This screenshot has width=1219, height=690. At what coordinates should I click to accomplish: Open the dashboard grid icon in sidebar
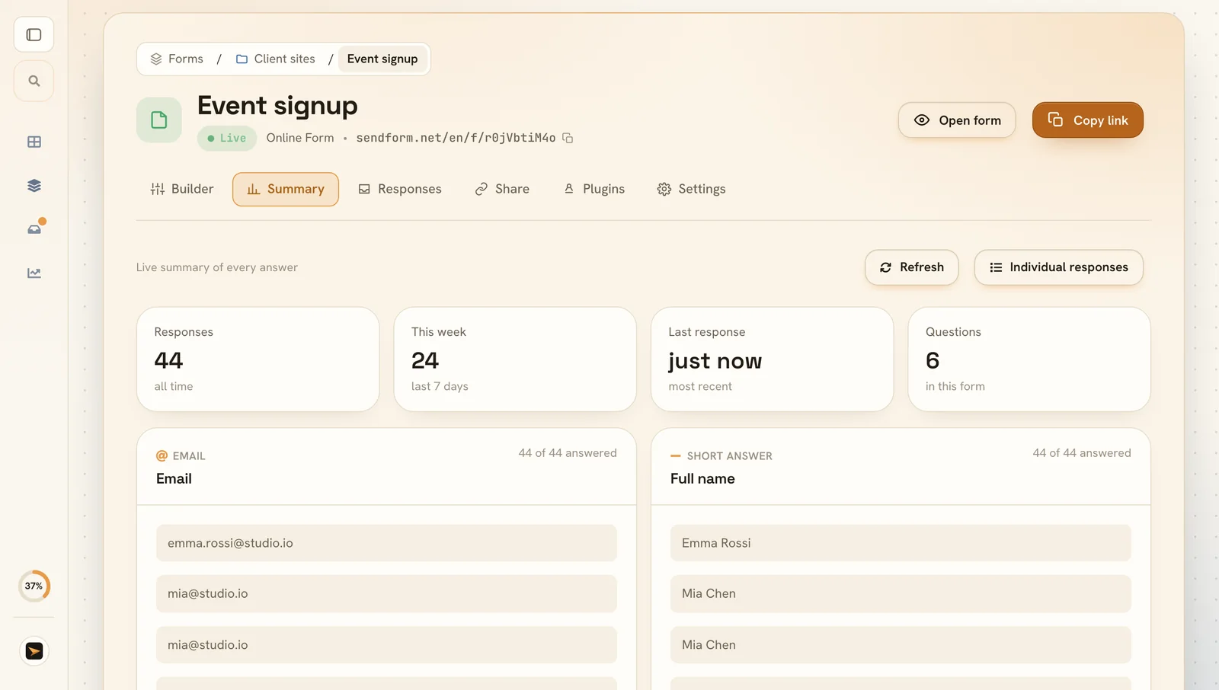pyautogui.click(x=34, y=142)
